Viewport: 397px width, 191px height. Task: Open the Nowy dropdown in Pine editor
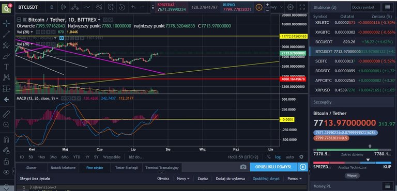183,178
